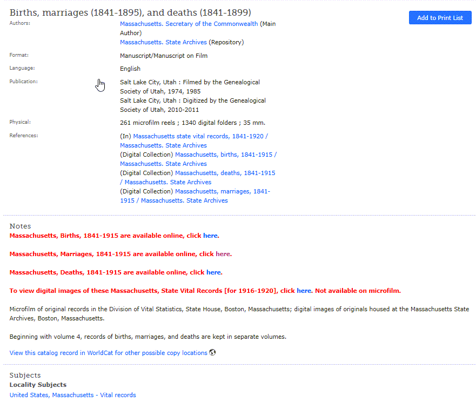Click the 261 microfilm reels physical description
The image size is (476, 402).
(x=192, y=123)
